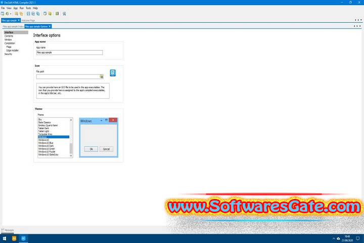This screenshot has width=364, height=243.
Task: Choose the Windows10 Dark theme
Action: pyautogui.click(x=54, y=146)
